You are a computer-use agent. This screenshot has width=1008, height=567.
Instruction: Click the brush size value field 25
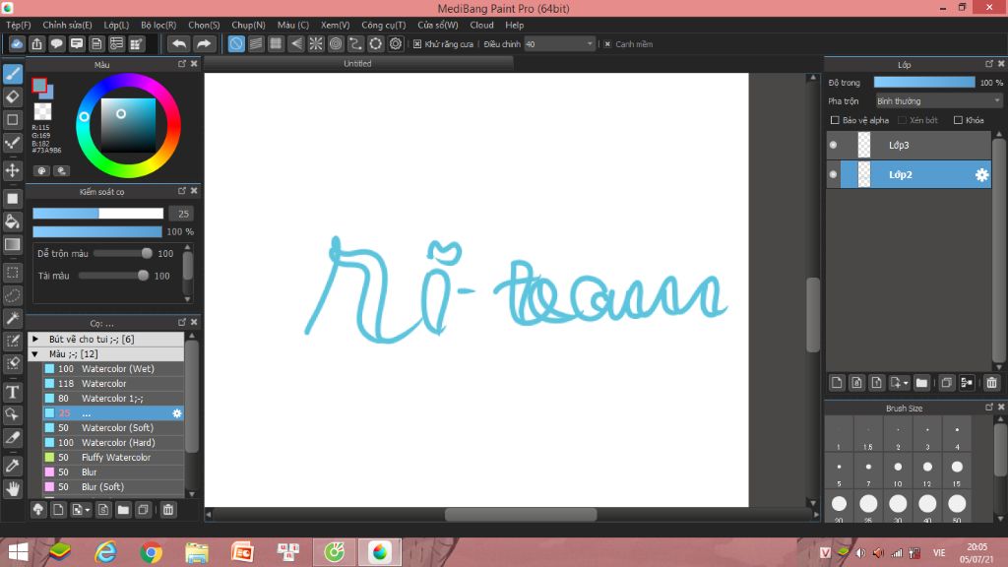tap(183, 214)
